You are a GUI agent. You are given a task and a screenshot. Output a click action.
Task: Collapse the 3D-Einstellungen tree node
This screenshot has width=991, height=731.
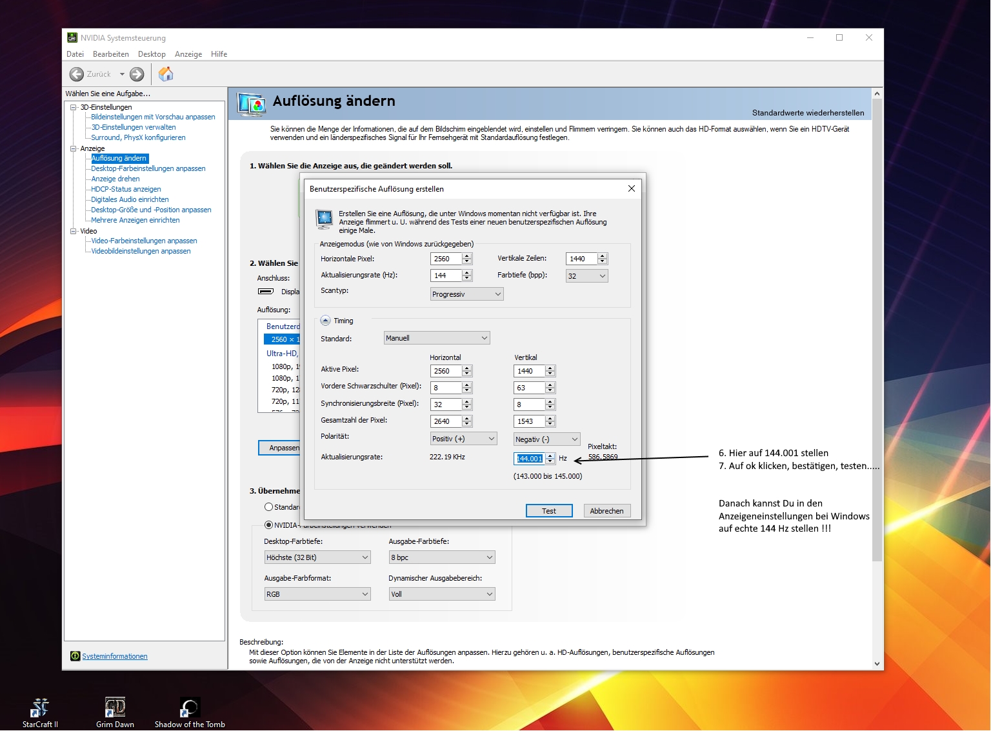[x=74, y=107]
